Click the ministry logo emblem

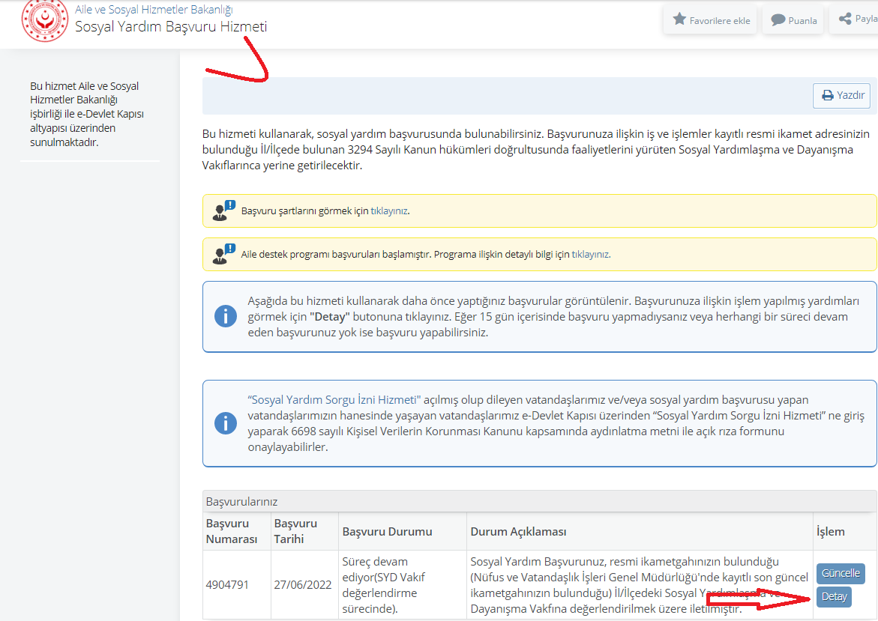(44, 19)
